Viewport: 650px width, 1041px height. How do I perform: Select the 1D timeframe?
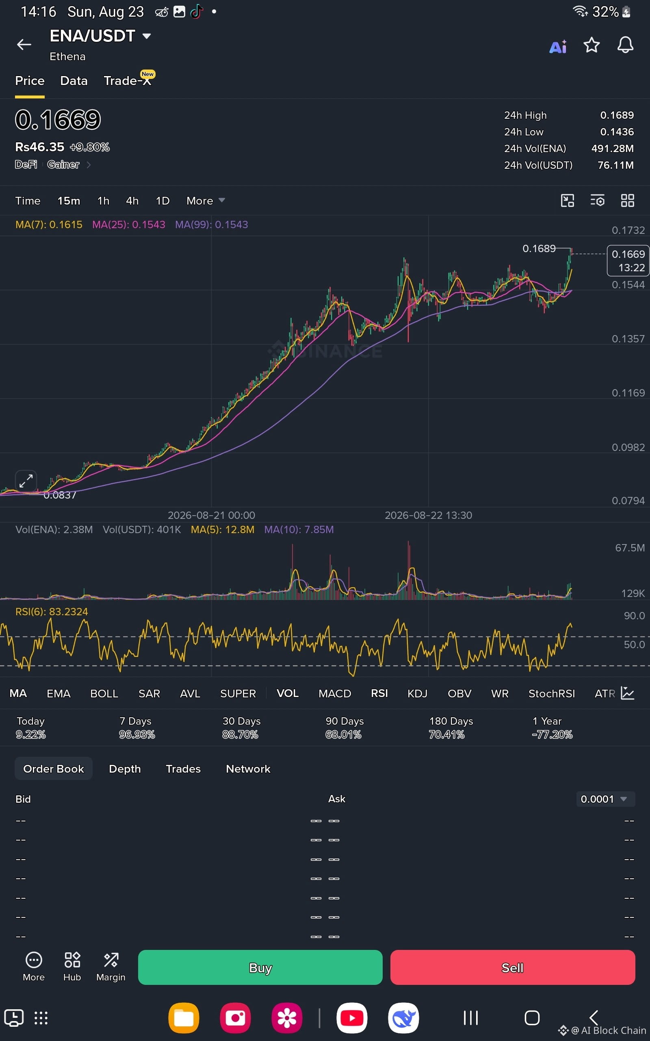pyautogui.click(x=162, y=200)
